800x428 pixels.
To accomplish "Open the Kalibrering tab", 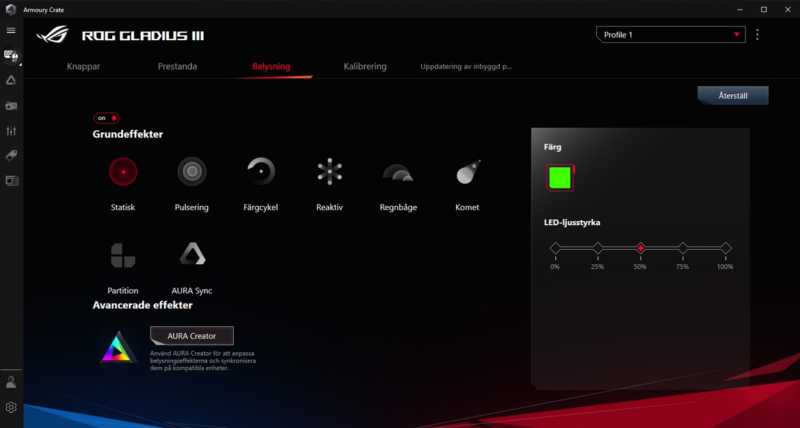I will point(365,66).
